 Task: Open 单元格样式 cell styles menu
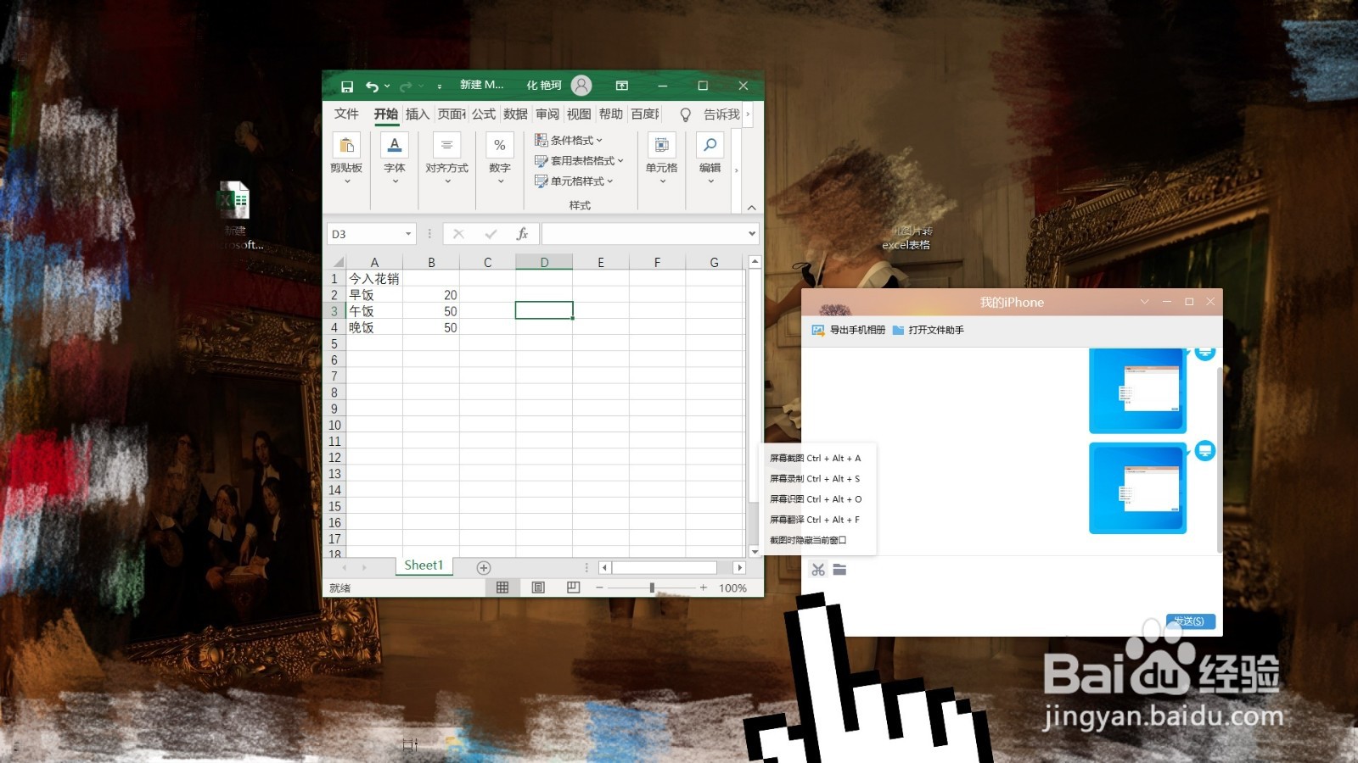[x=574, y=181]
